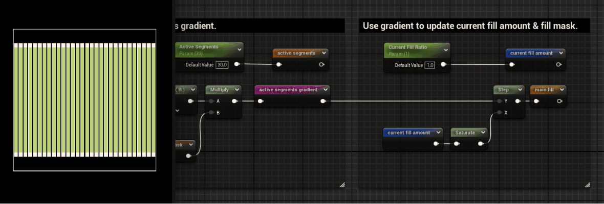Expand the Multiply node chevron

click(236, 90)
